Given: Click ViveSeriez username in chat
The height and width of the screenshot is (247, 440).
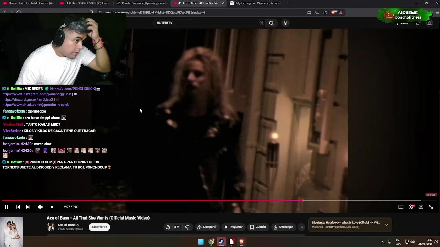Looking at the screenshot, I should pos(12,131).
